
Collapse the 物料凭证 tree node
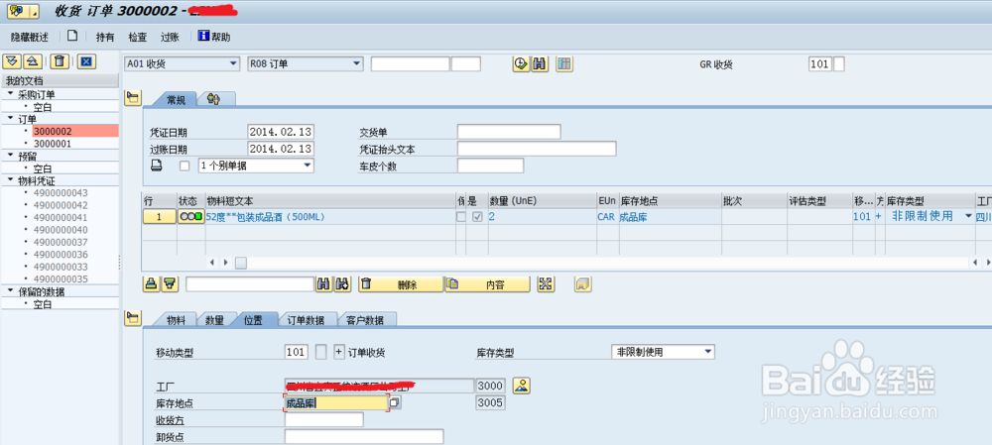(10, 179)
